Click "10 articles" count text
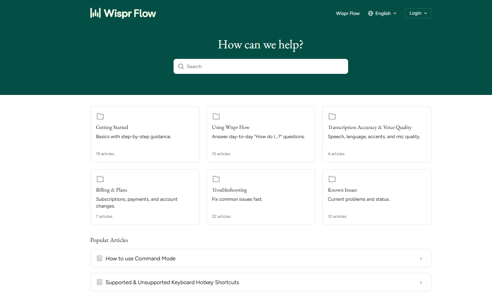 point(337,216)
